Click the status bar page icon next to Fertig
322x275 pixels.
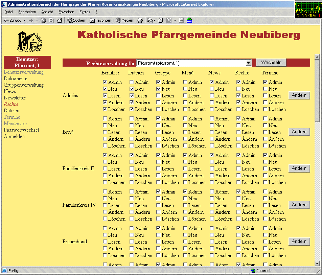tap(4, 271)
